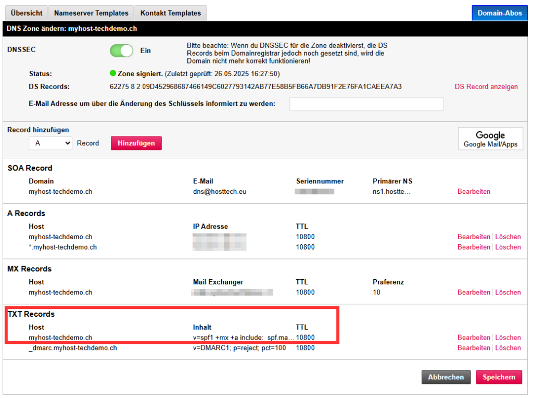
Task: Click the DS Record anzeigen link
Action: coord(486,86)
